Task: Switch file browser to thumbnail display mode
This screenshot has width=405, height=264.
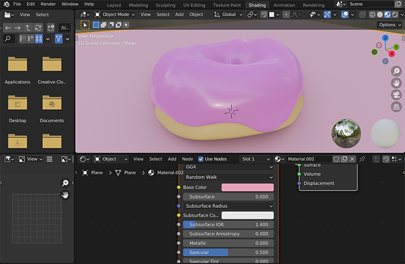Action: 39,39
